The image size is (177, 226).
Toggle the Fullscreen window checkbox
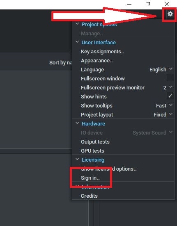point(170,78)
